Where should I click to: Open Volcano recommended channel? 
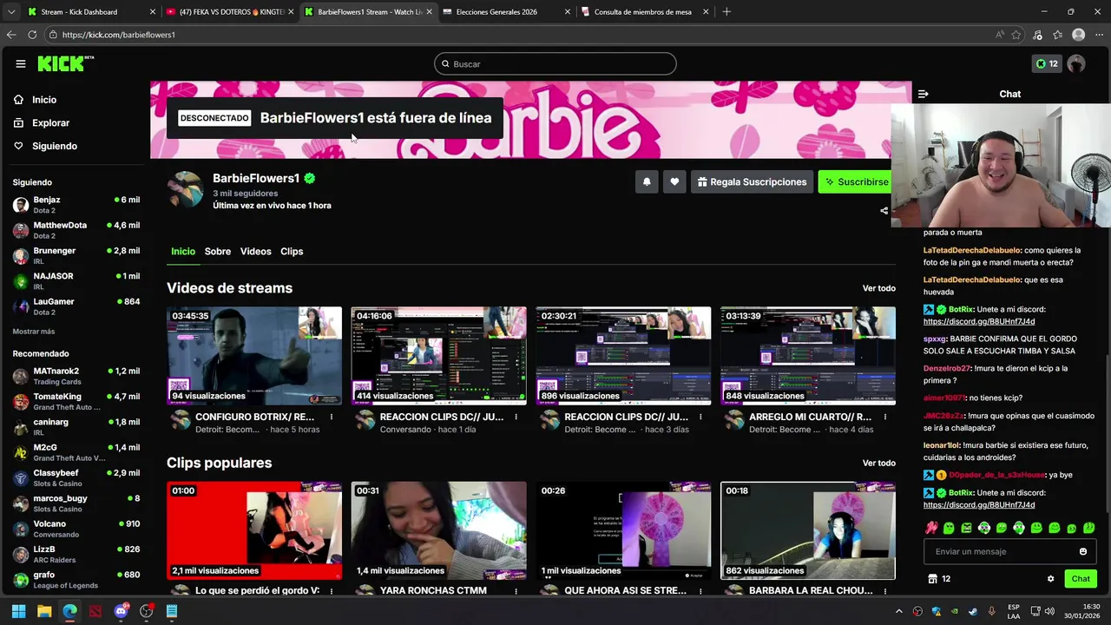click(x=76, y=529)
